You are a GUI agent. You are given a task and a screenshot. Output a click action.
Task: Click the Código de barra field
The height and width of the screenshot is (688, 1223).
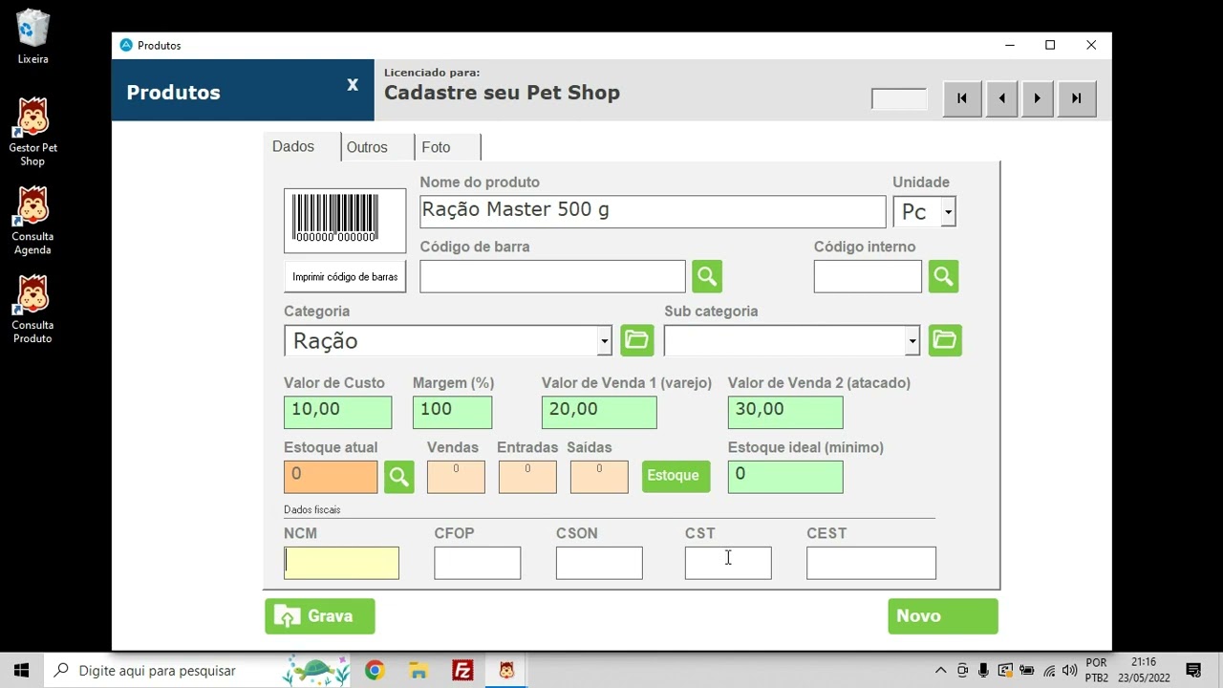[x=552, y=276]
